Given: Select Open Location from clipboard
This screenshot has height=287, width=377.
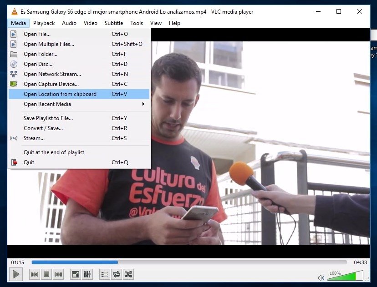Looking at the screenshot, I should tap(79, 94).
